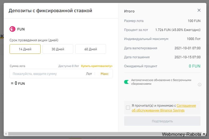
Task: Click the Доступно 0 Лот text
Action: tap(69, 66)
